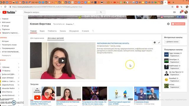
Task: Click the browser address bar URL
Action: (47, 7)
